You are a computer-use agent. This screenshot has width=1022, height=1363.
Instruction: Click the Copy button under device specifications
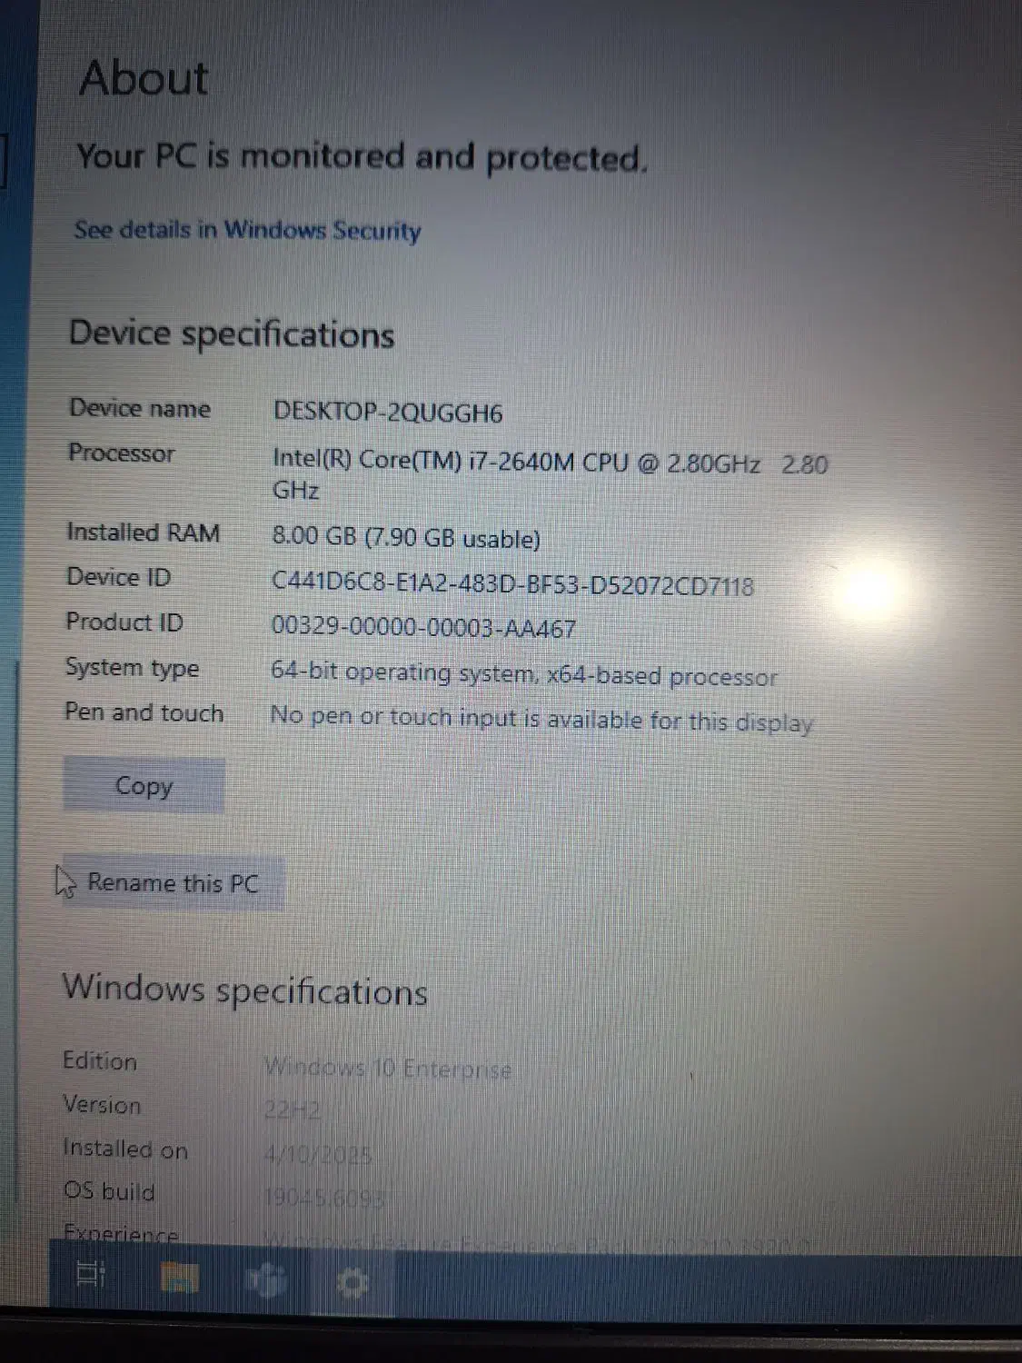144,785
